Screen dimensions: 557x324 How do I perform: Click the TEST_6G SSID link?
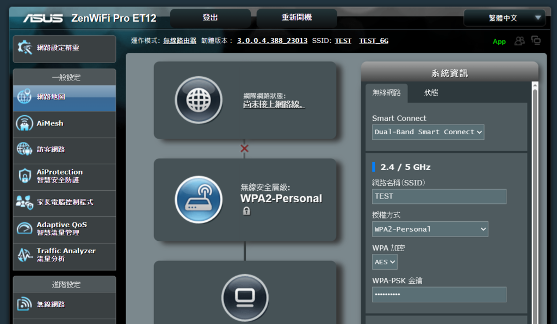374,41
